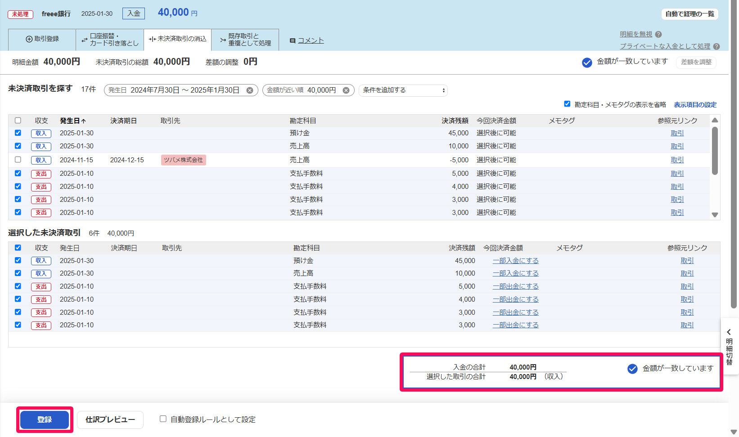This screenshot has width=739, height=437.
Task: Open 既存取引と重複として処理 tab
Action: 245,40
